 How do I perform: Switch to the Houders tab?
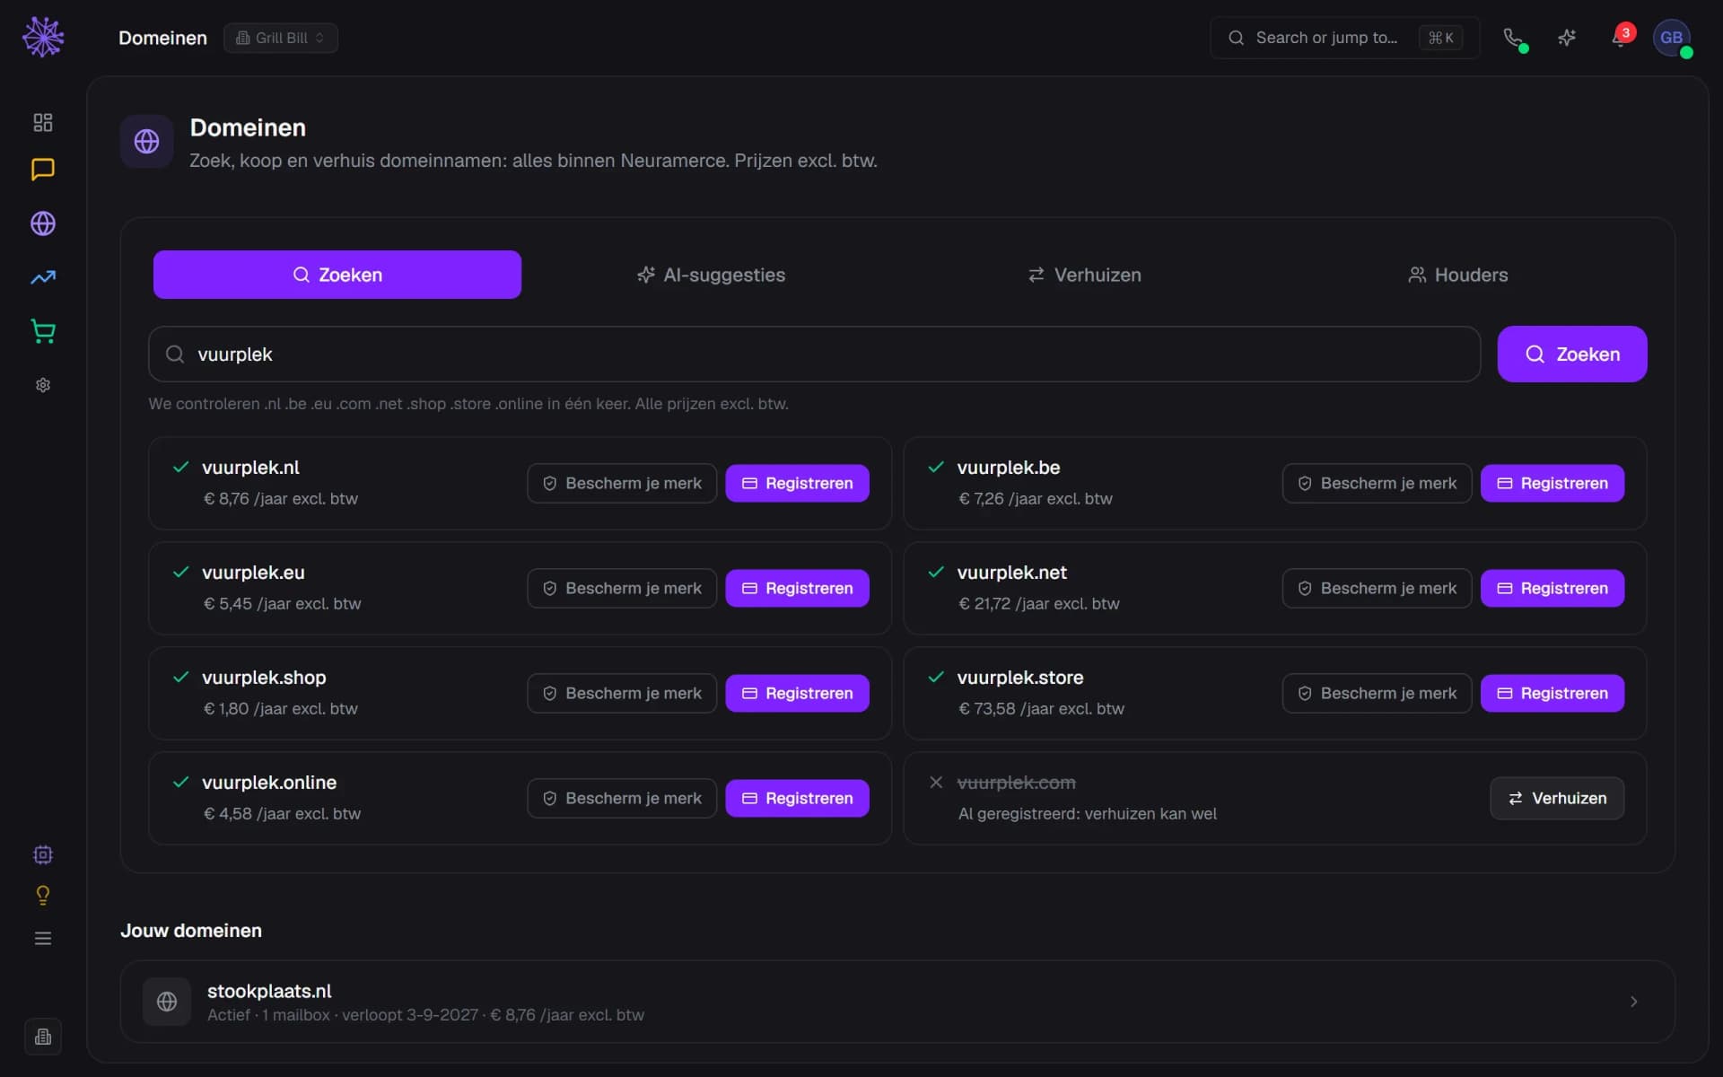1458,275
